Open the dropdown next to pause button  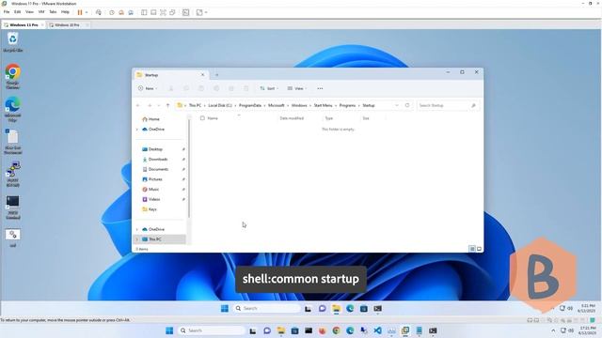(x=87, y=12)
